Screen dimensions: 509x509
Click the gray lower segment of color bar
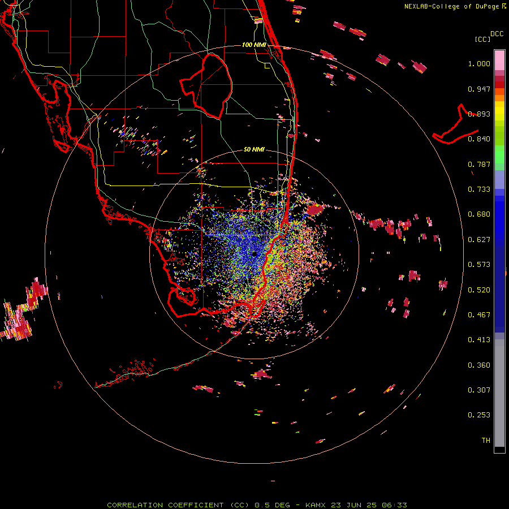pos(499,393)
